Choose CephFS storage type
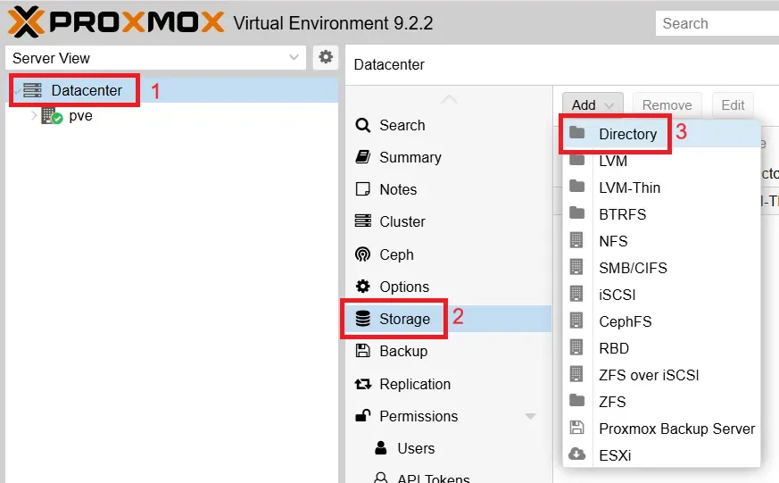Image resolution: width=779 pixels, height=483 pixels. [661, 322]
